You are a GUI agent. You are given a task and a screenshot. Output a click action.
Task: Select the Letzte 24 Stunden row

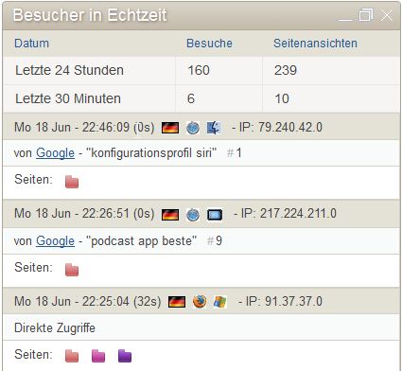point(201,70)
